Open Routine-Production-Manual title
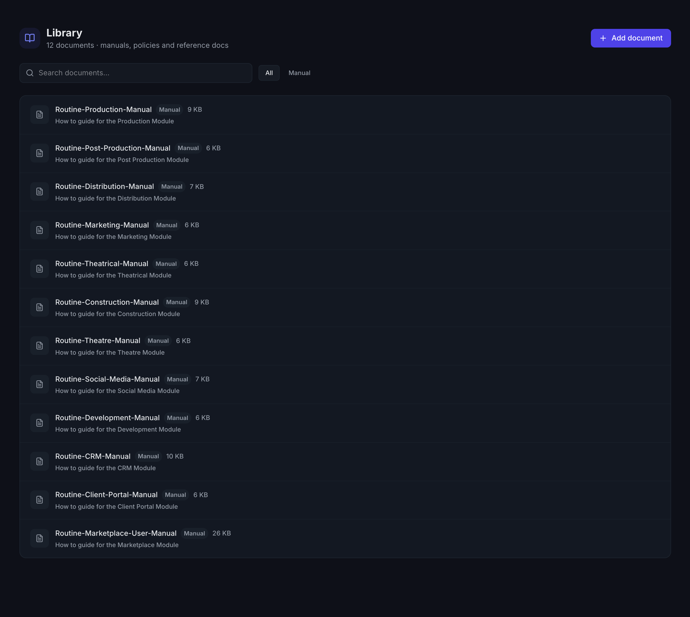 click(103, 110)
